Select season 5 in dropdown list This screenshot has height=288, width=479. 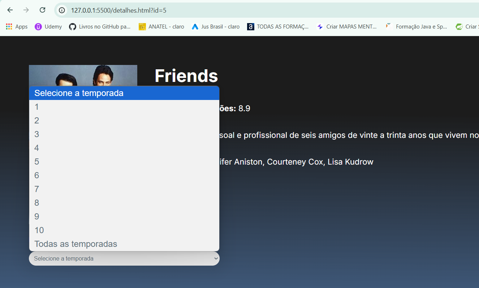[124, 162]
